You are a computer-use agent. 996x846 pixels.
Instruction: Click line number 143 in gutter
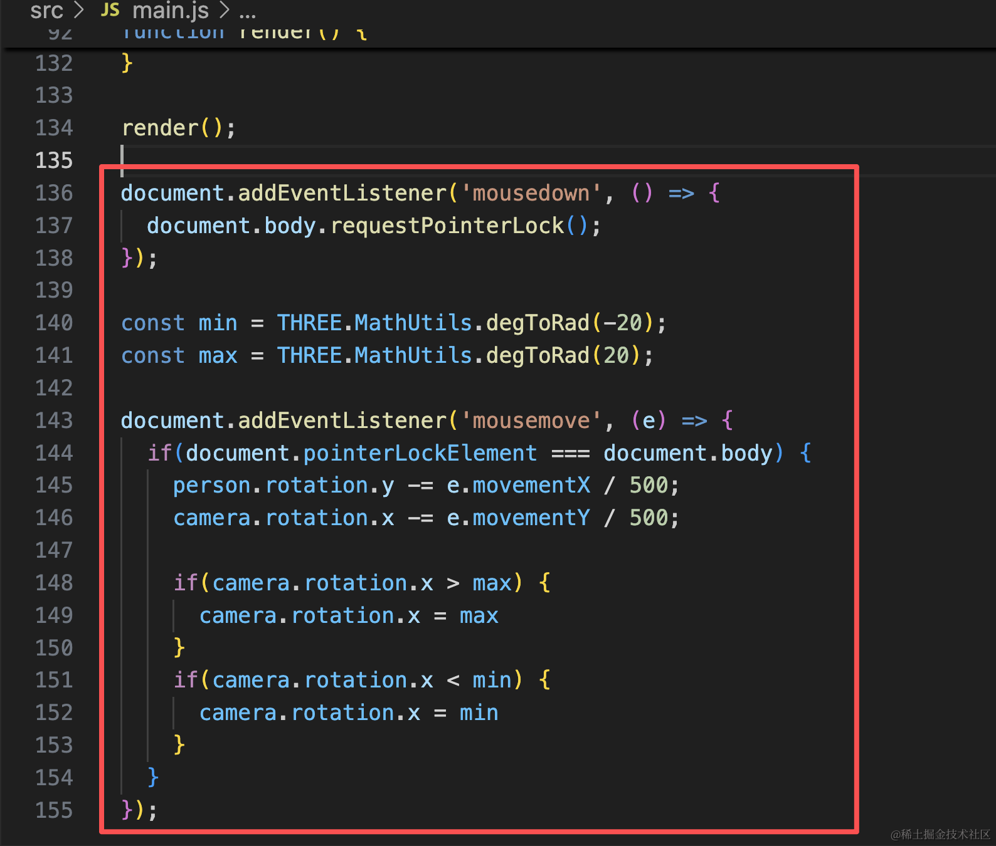click(x=54, y=420)
